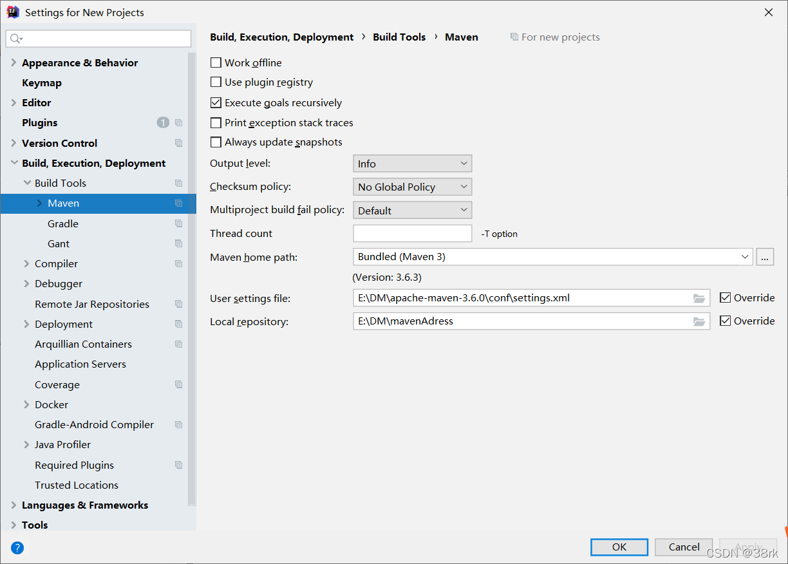
Task: Click the project-level icon beside Gant
Action: 179,244
